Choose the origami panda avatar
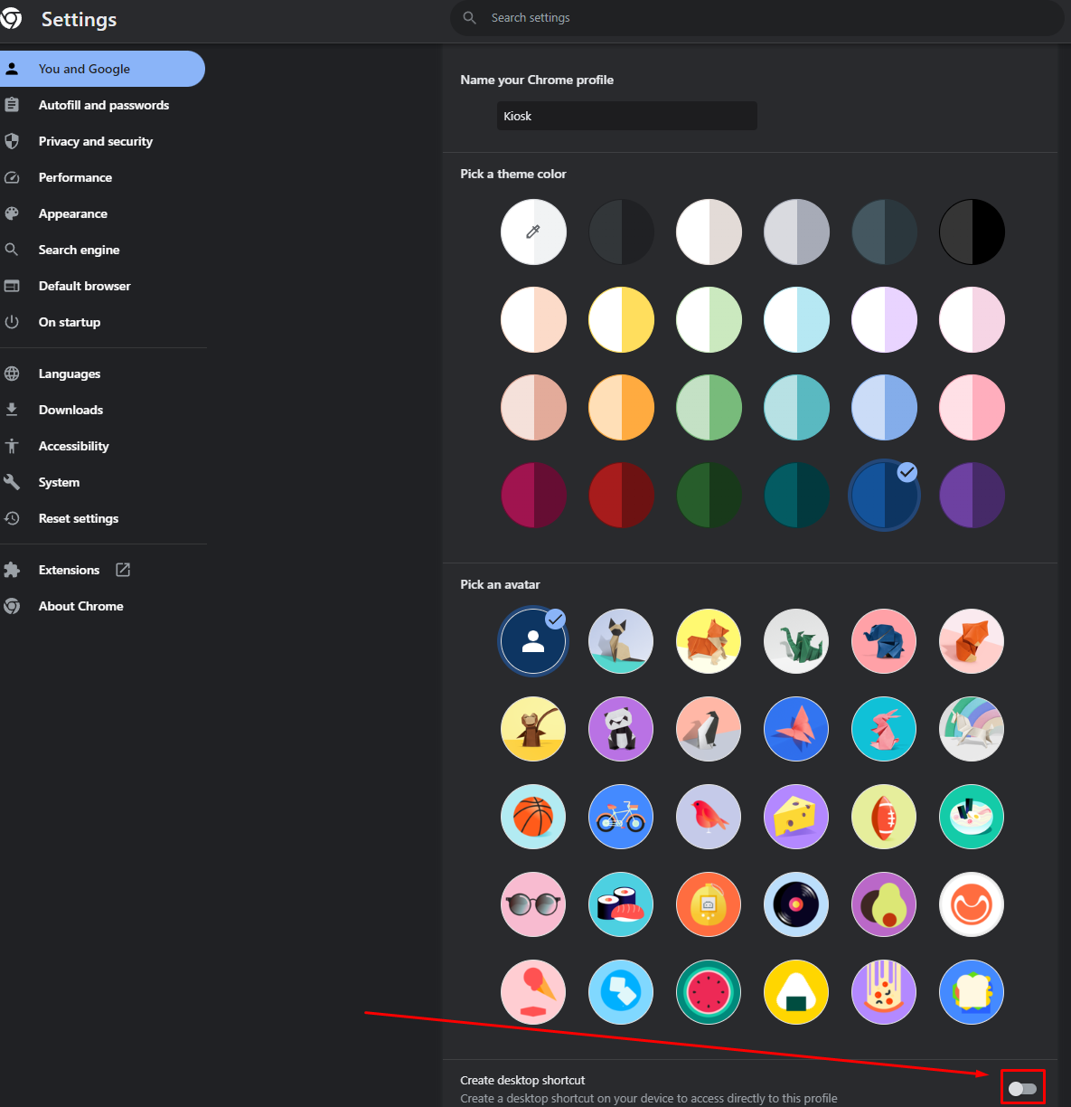Image resolution: width=1071 pixels, height=1107 pixels. 622,730
